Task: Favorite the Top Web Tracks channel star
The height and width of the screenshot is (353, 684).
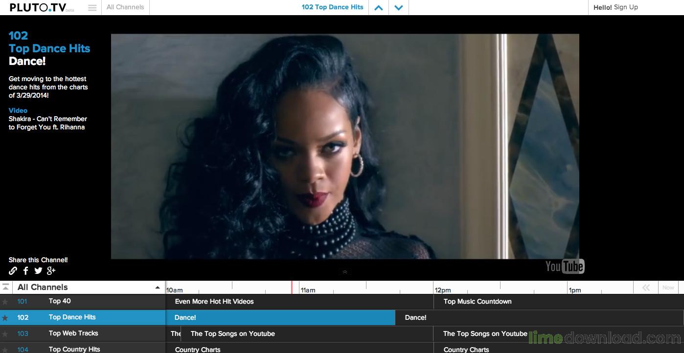Action: (5, 333)
